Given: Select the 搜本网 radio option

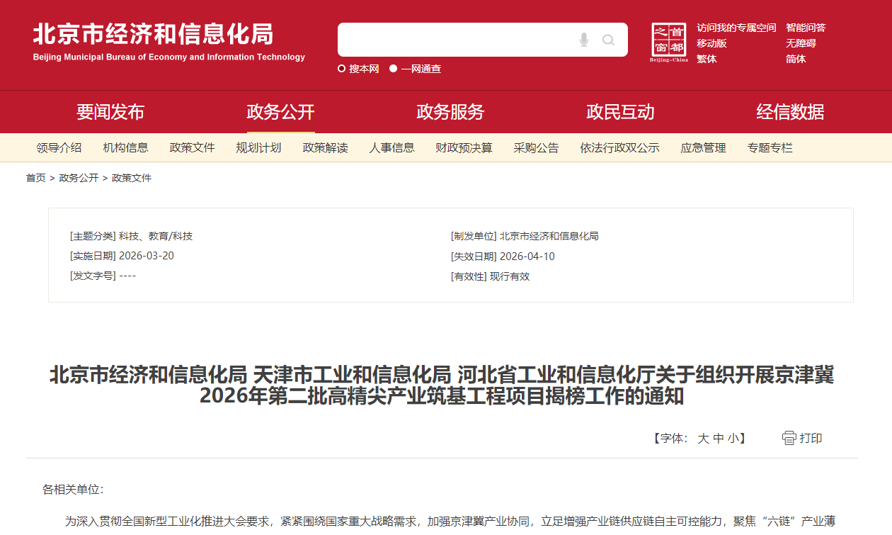Looking at the screenshot, I should (x=342, y=69).
